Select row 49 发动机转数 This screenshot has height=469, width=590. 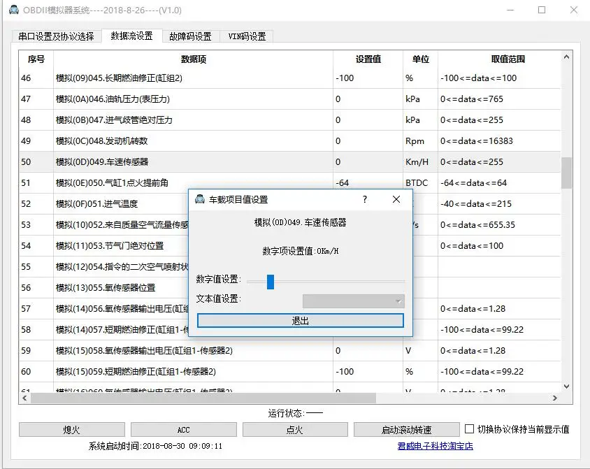coord(289,141)
